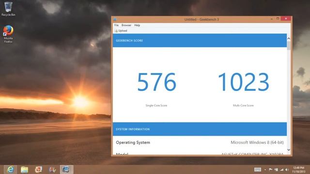Image resolution: width=310 pixels, height=174 pixels.
Task: Click the Upload toolbar button
Action: click(121, 31)
